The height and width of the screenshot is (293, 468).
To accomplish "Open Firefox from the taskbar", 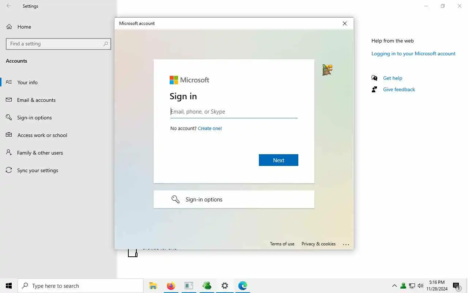I will click(171, 286).
